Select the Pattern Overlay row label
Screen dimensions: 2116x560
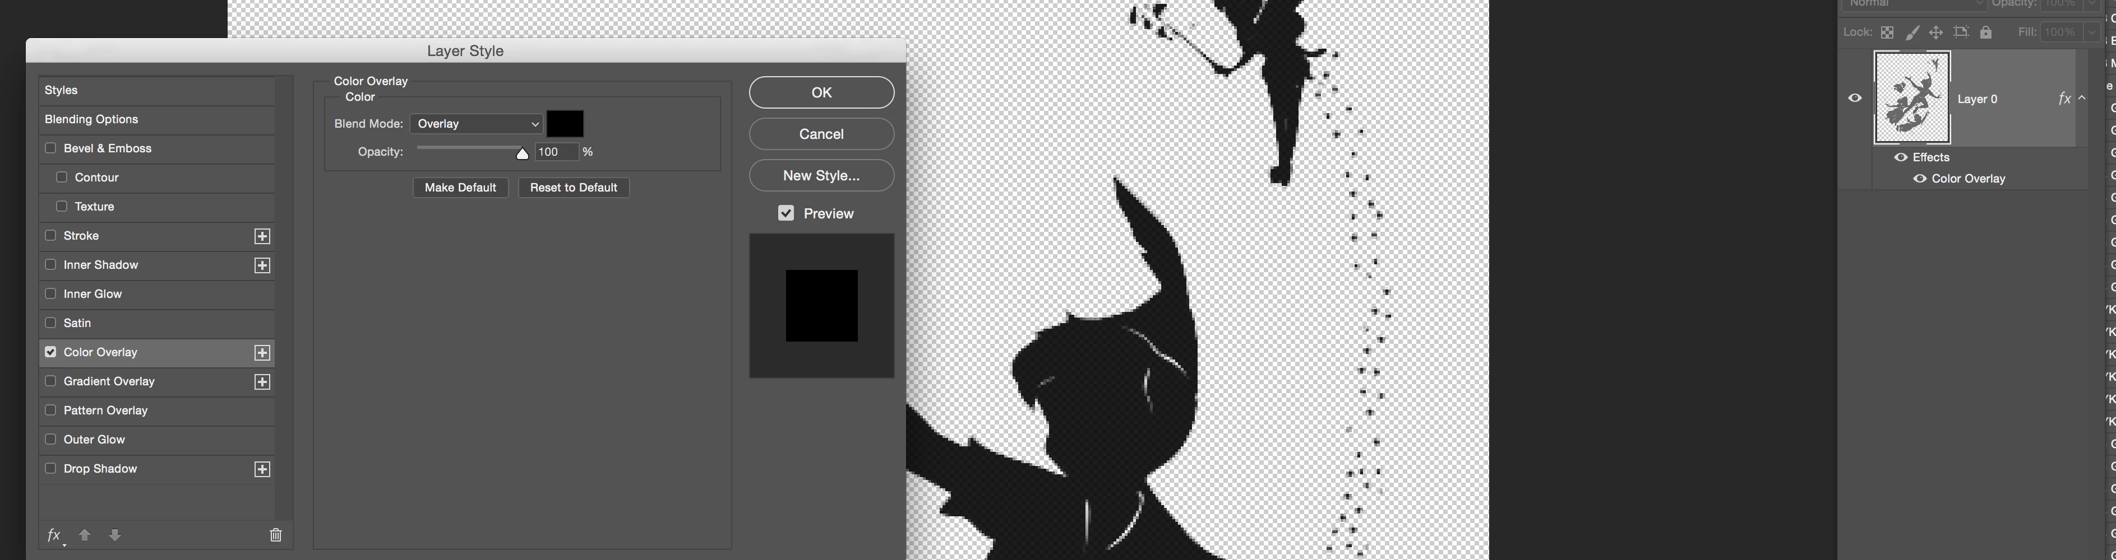(106, 411)
